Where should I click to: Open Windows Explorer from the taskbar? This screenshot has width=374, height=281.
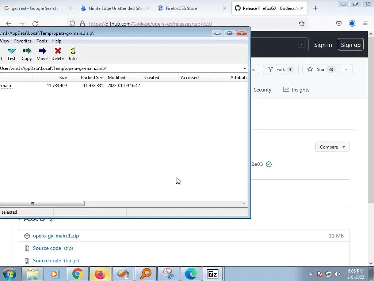click(x=33, y=274)
